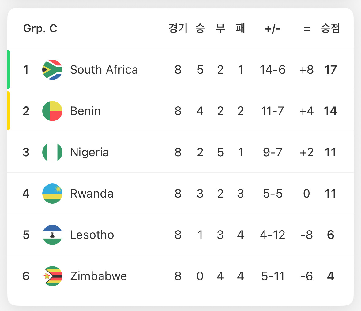This screenshot has height=311, width=361.
Task: Click the Nigeria flag icon
Action: pos(52,152)
